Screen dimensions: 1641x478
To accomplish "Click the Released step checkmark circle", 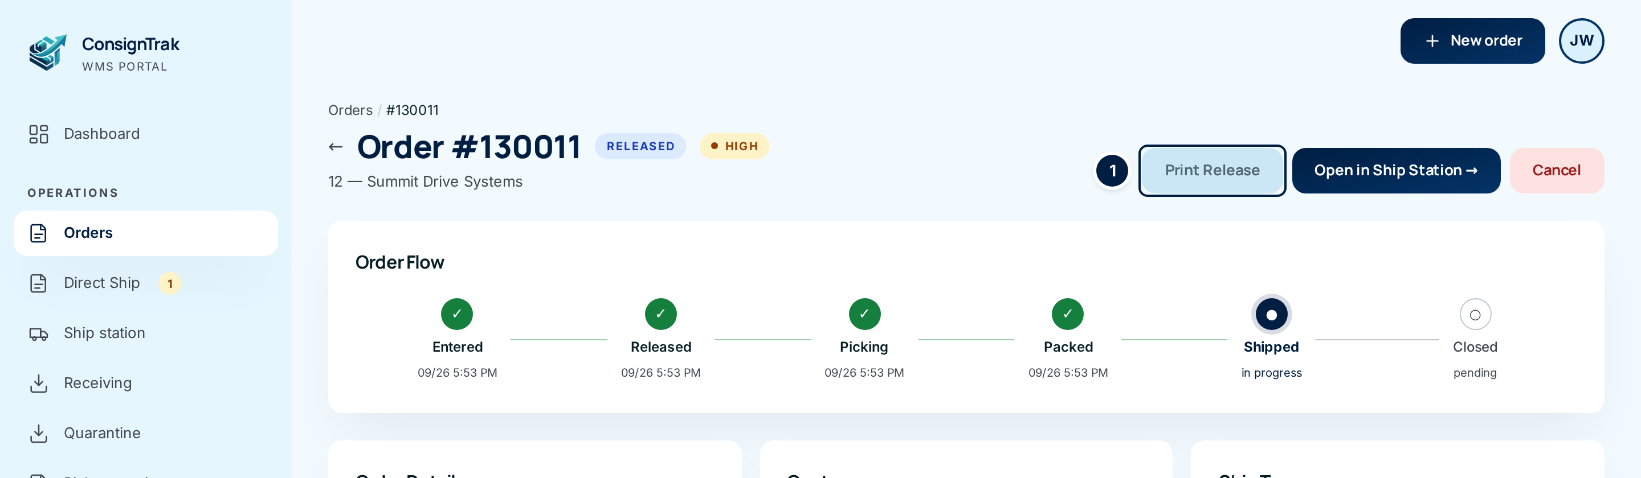I will tap(660, 314).
